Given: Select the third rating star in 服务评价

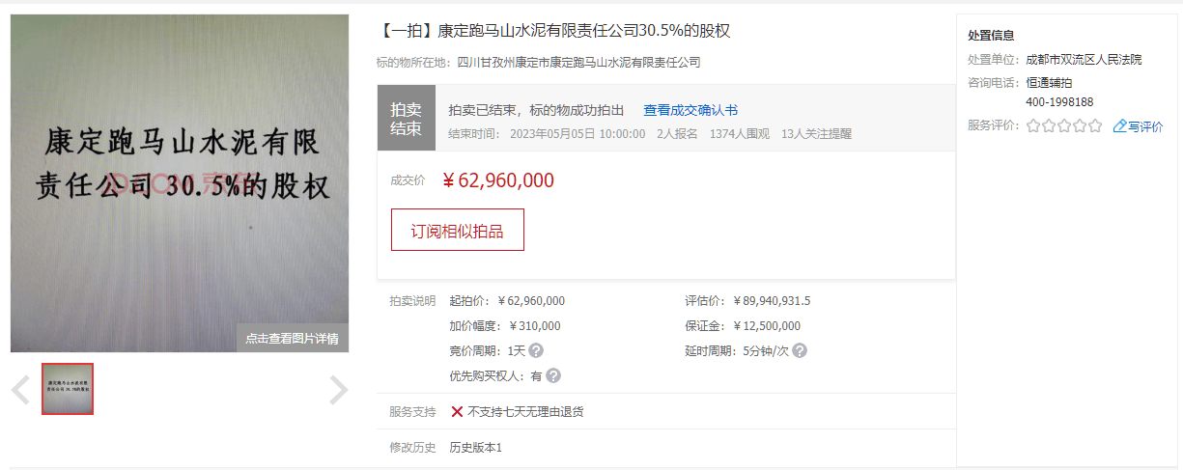Looking at the screenshot, I should [x=1064, y=126].
